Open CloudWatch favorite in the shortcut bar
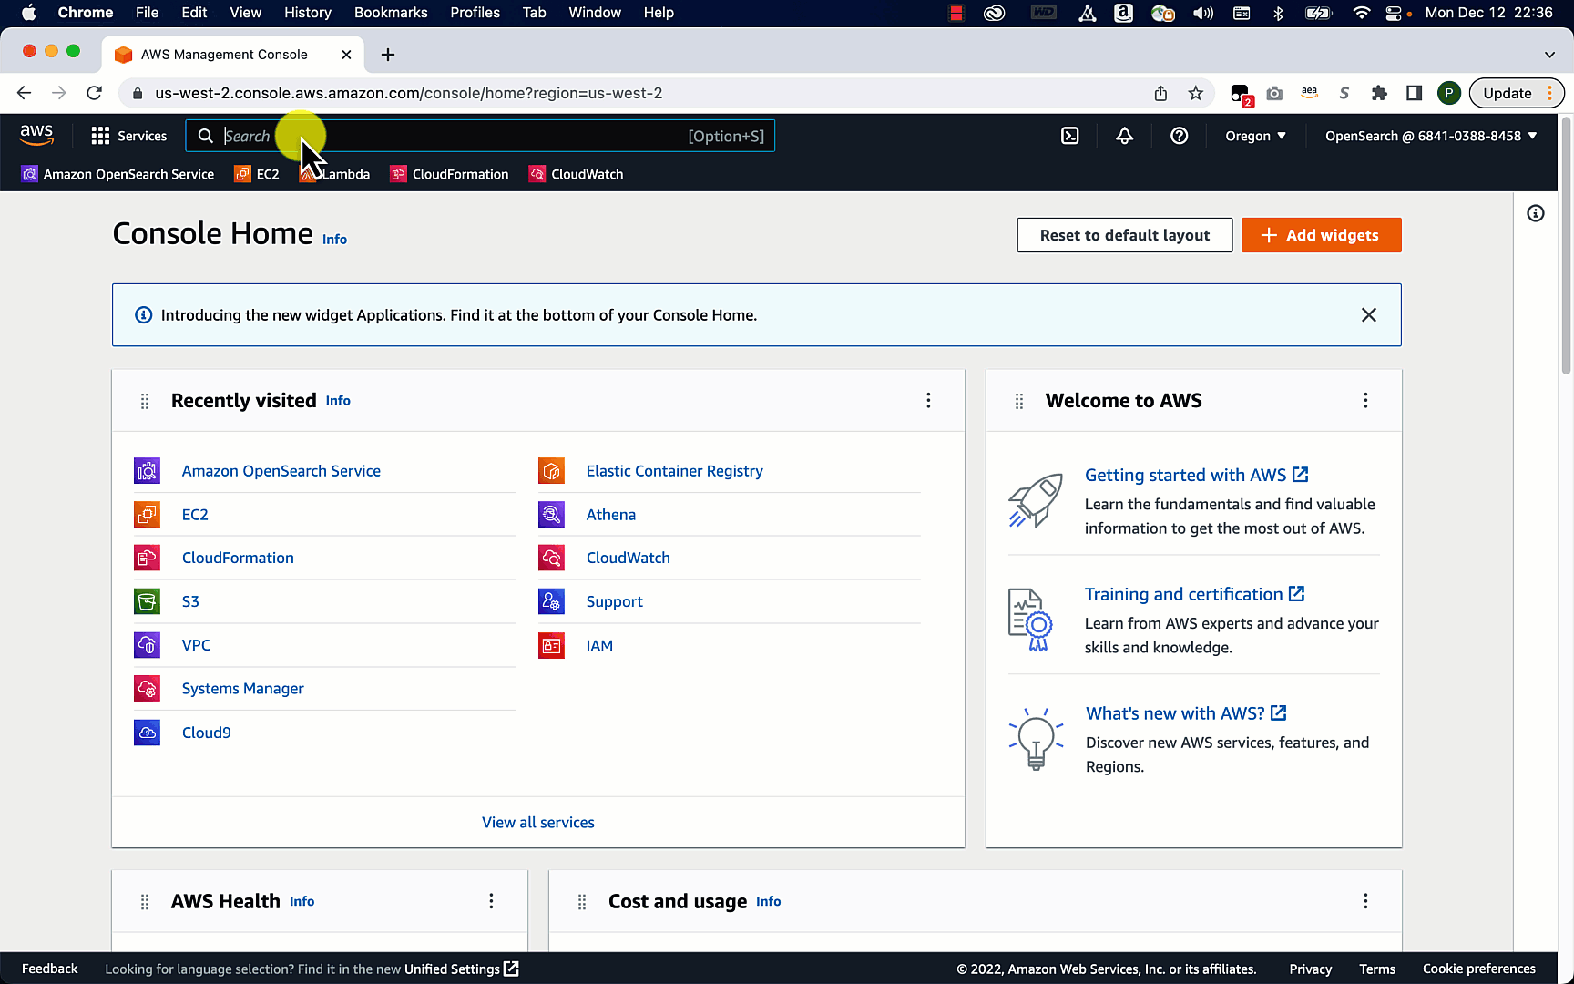Image resolution: width=1574 pixels, height=984 pixels. pos(577,174)
